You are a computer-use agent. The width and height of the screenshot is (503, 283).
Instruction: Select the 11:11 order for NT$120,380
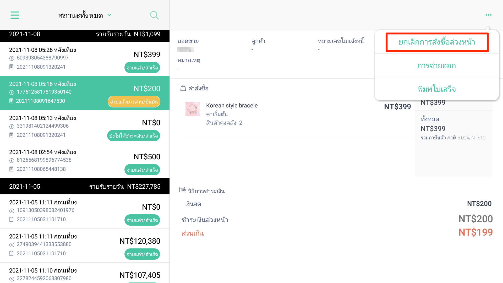(85, 246)
